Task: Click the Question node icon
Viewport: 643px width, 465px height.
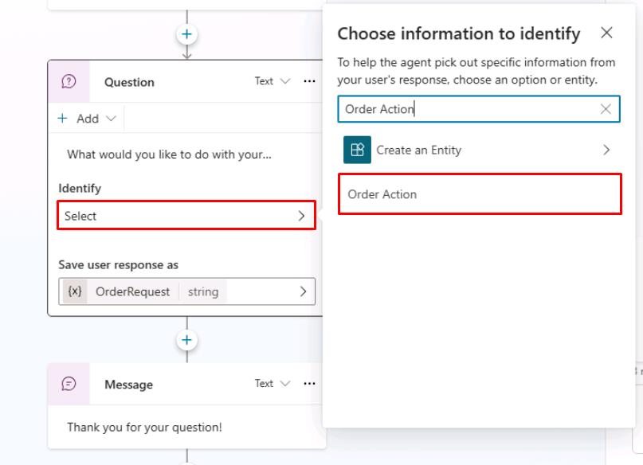Action: click(69, 81)
